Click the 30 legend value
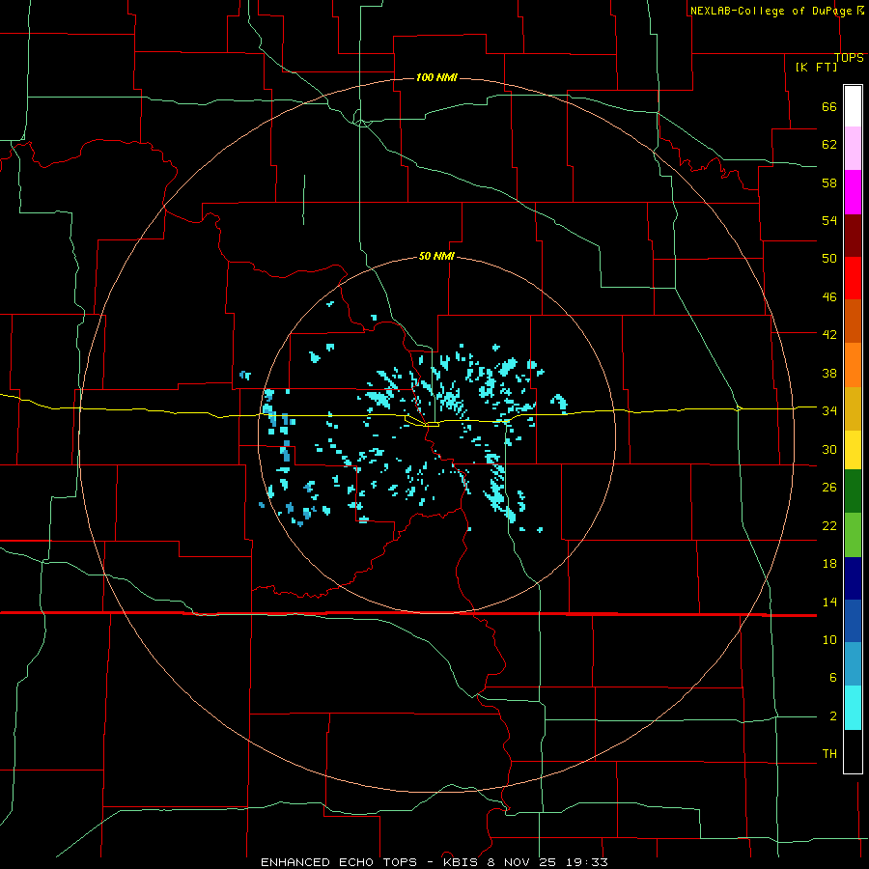Screen dimensions: 869x869 tap(829, 449)
